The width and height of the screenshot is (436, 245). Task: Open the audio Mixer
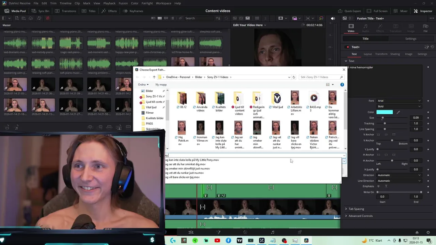[x=401, y=11]
